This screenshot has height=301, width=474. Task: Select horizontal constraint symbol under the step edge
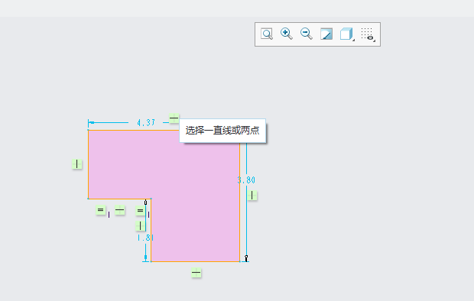[120, 210]
